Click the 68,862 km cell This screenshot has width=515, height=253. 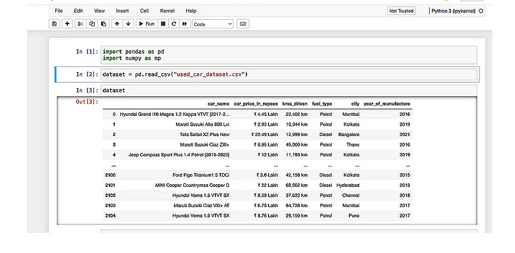(x=296, y=185)
